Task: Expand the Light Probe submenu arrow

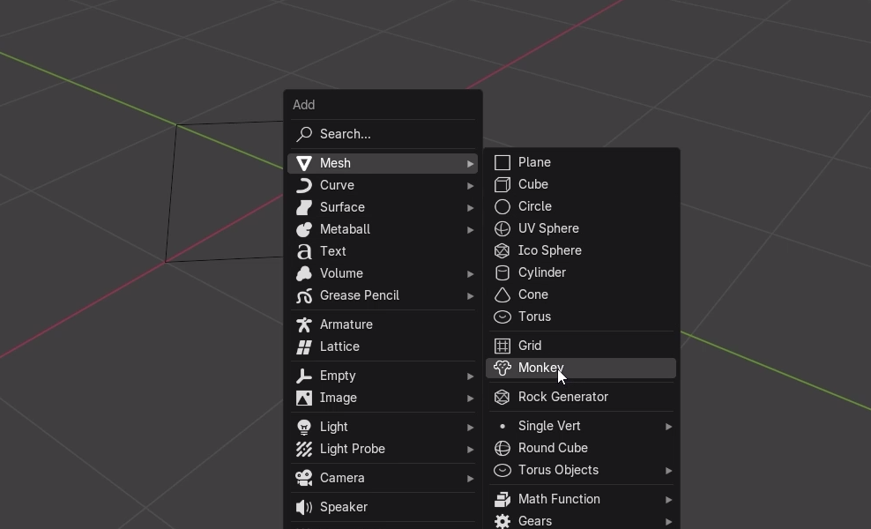Action: 470,450
